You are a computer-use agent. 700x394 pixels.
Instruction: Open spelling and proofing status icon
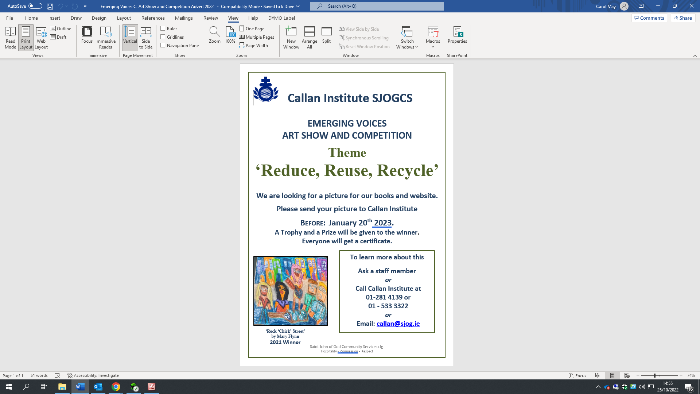click(x=57, y=375)
